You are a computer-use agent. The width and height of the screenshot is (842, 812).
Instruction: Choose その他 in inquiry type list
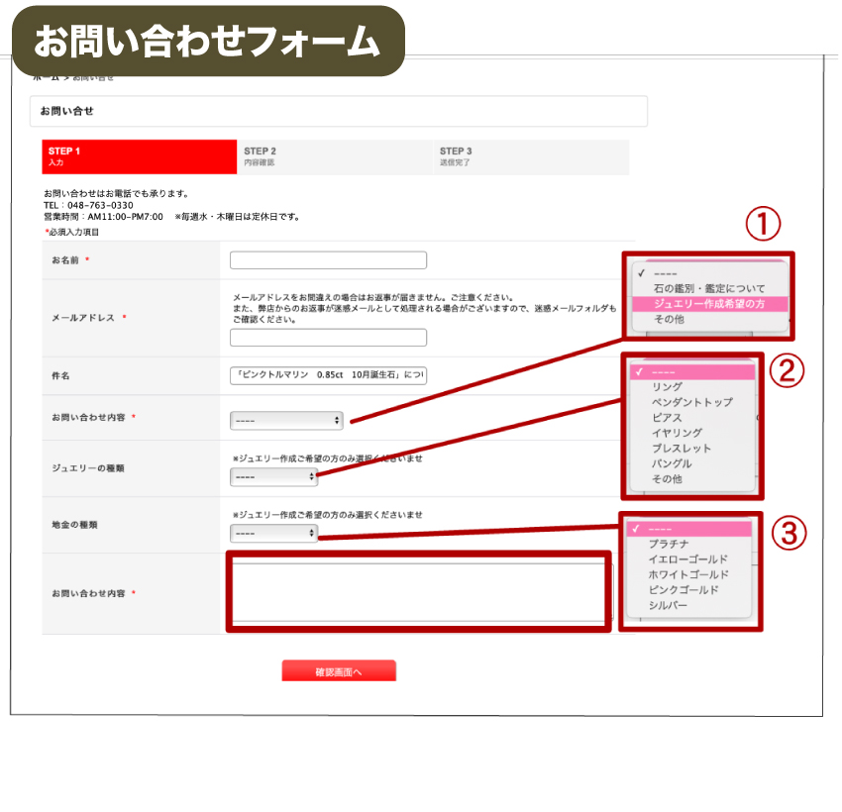[709, 319]
